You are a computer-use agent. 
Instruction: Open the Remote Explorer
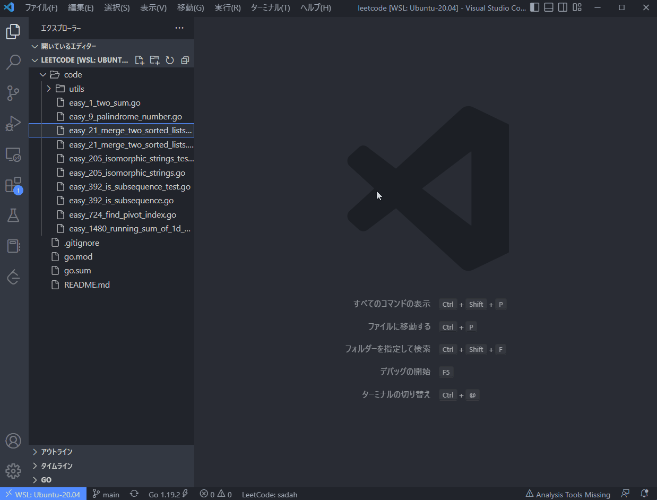(x=13, y=154)
